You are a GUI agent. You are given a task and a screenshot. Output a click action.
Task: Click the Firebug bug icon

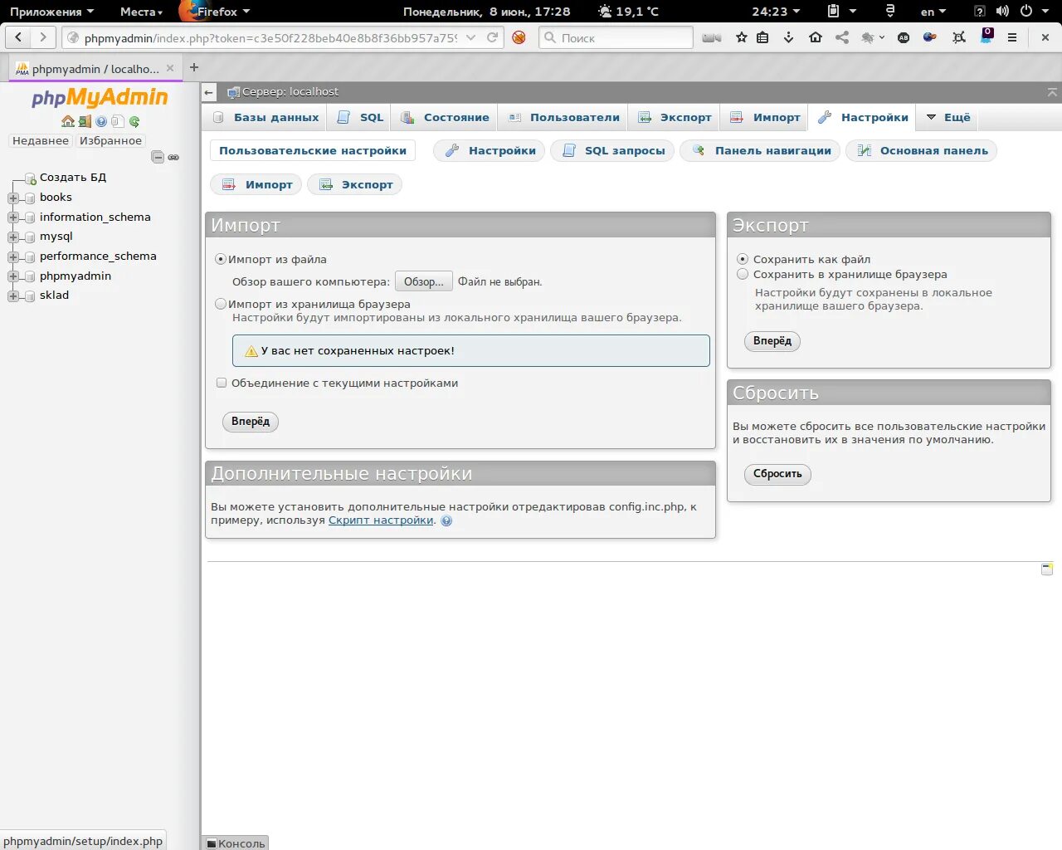(868, 37)
